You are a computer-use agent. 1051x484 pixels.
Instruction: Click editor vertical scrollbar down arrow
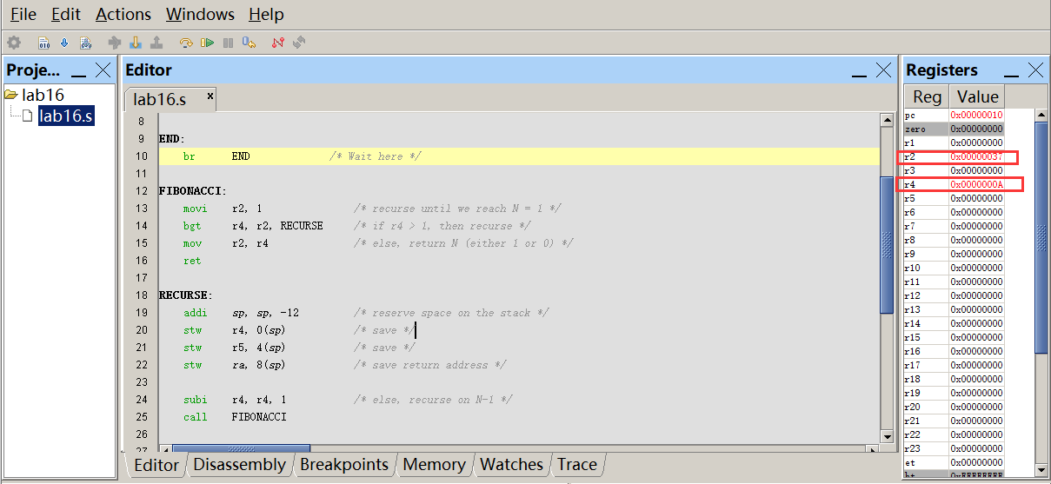(x=887, y=436)
